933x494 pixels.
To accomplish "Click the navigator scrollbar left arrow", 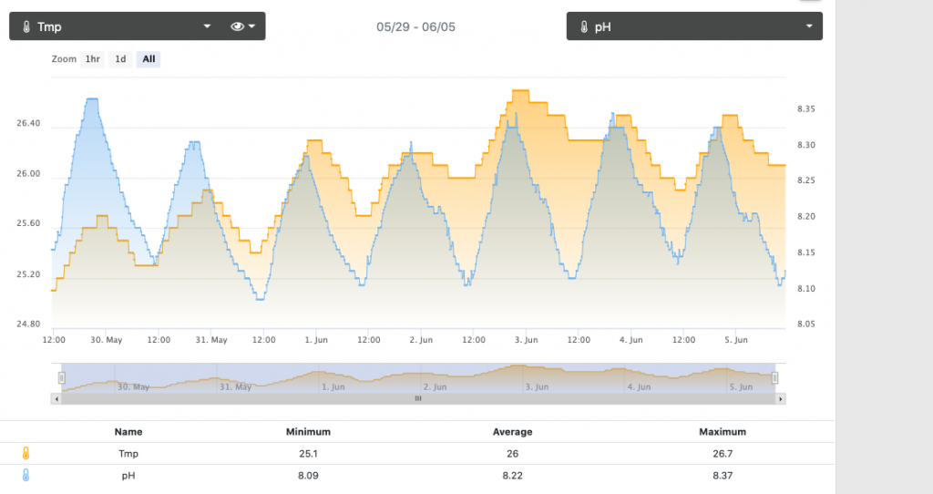I will point(56,398).
